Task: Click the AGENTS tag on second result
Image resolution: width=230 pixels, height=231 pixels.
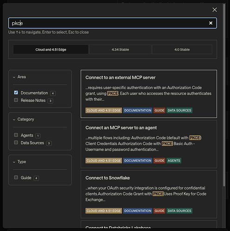Action: 174,161
